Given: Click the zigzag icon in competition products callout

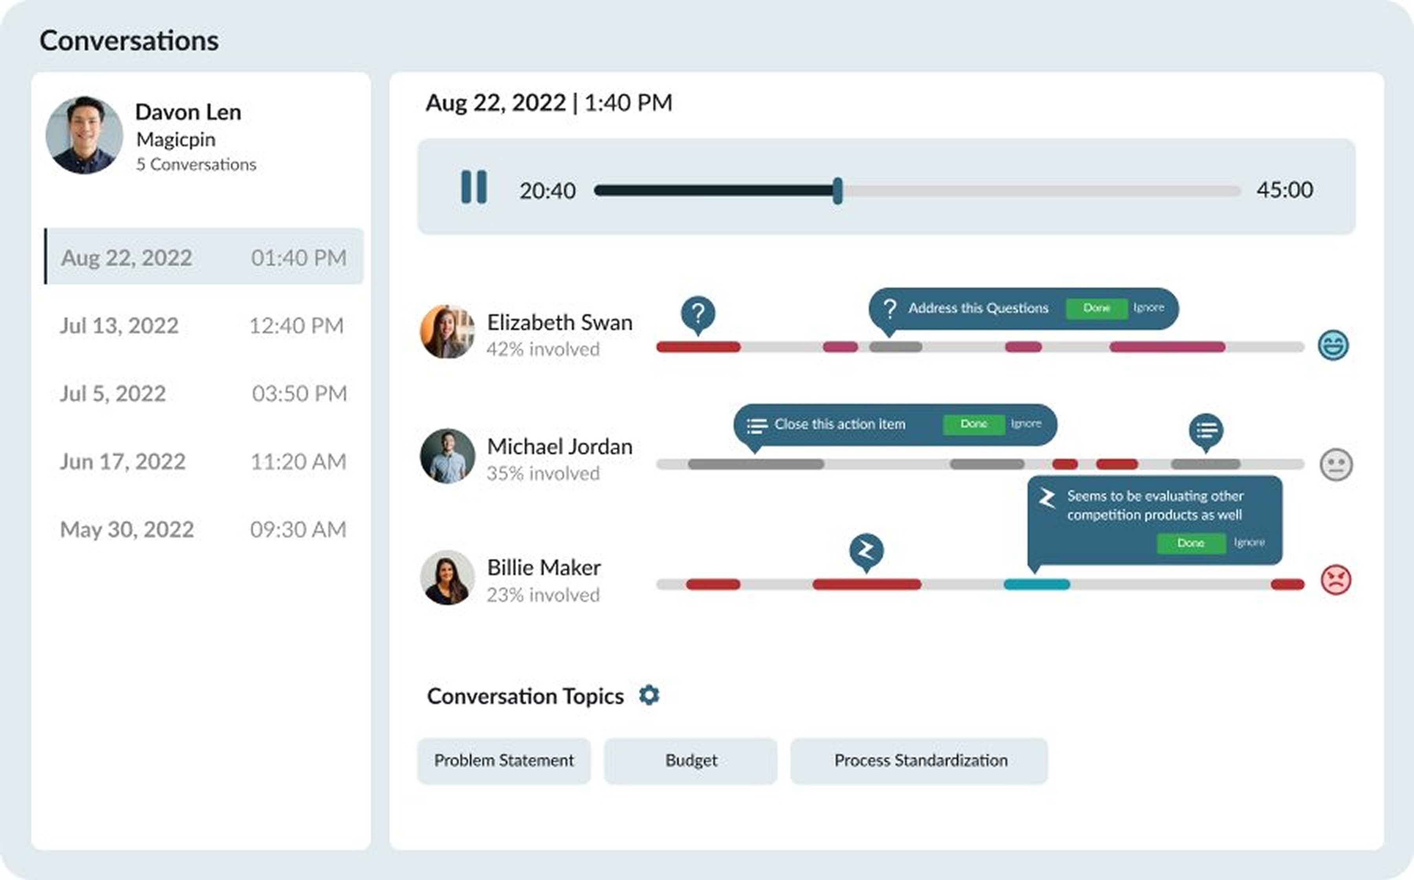Looking at the screenshot, I should (x=1047, y=498).
